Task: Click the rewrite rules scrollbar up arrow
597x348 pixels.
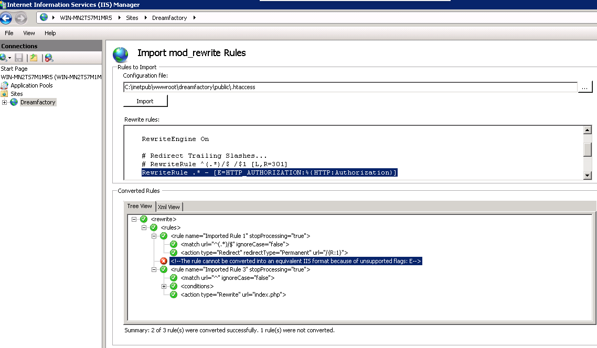Action: [588, 130]
